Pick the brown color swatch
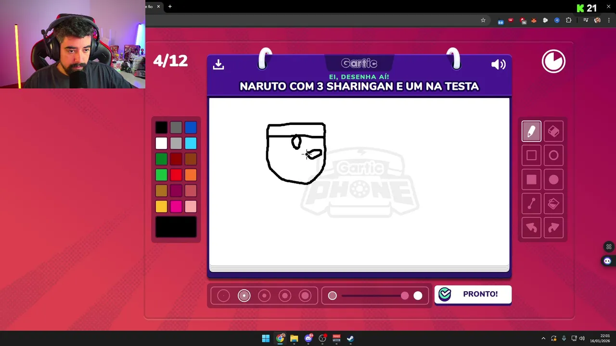This screenshot has width=616, height=346. coord(191,159)
